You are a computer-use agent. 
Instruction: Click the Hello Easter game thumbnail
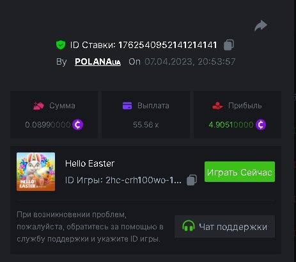pos(36,172)
